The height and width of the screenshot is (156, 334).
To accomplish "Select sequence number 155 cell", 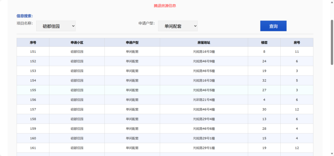I will [33, 90].
